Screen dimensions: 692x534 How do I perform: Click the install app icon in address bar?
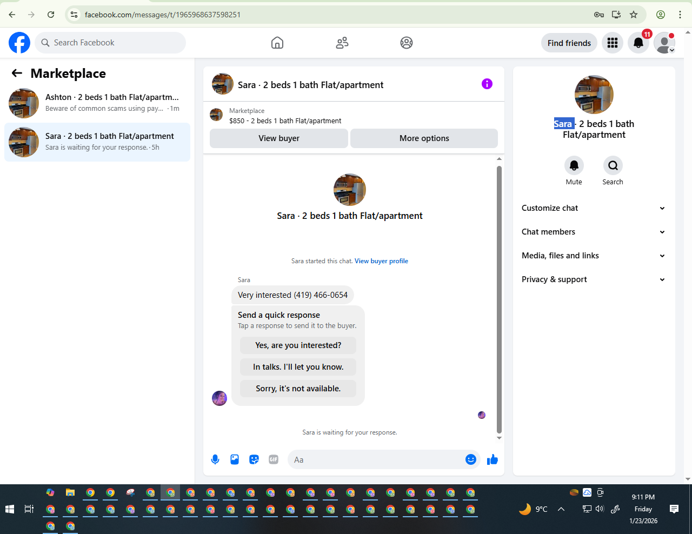(x=616, y=15)
